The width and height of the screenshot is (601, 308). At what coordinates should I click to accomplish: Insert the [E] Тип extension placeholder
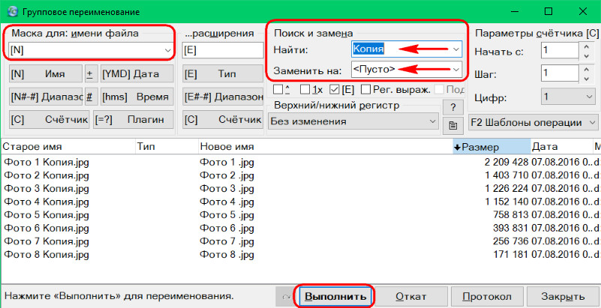click(223, 74)
